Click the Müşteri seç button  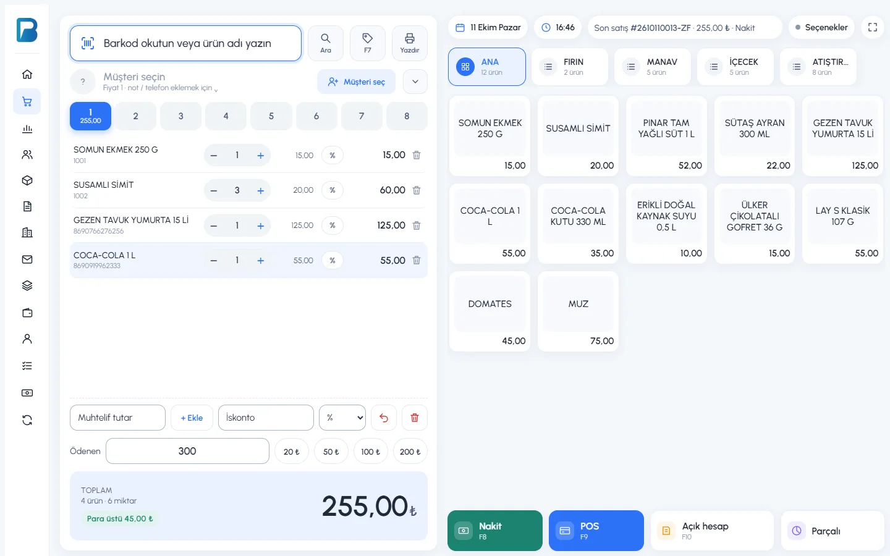click(x=357, y=82)
